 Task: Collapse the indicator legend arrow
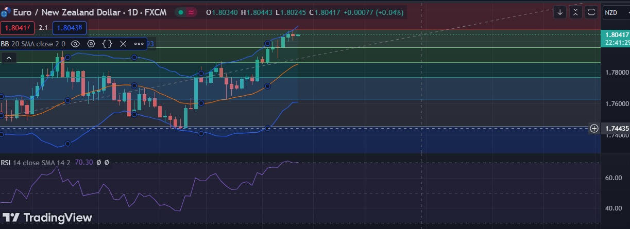(8, 59)
